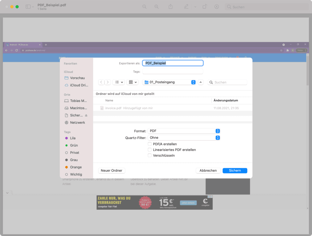Viewport: 312px width, 236px height.
Task: Open the 01_Posteingang location popup
Action: [x=169, y=82]
